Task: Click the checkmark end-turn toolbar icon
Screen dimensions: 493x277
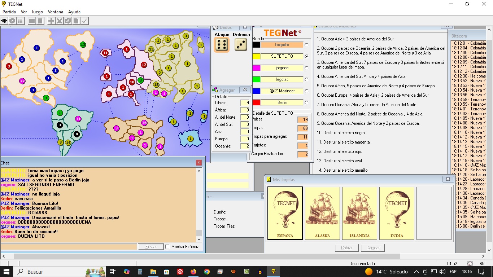Action: coord(85,21)
